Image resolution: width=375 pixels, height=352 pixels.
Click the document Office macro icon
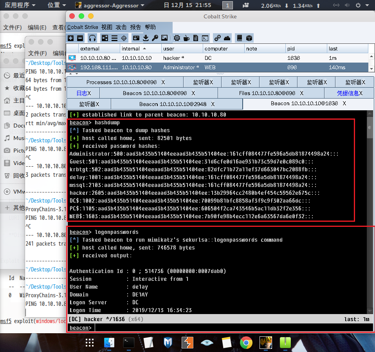(x=196, y=38)
